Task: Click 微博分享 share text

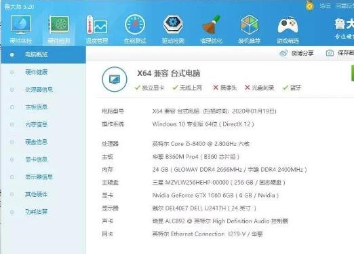Action: pyautogui.click(x=302, y=54)
